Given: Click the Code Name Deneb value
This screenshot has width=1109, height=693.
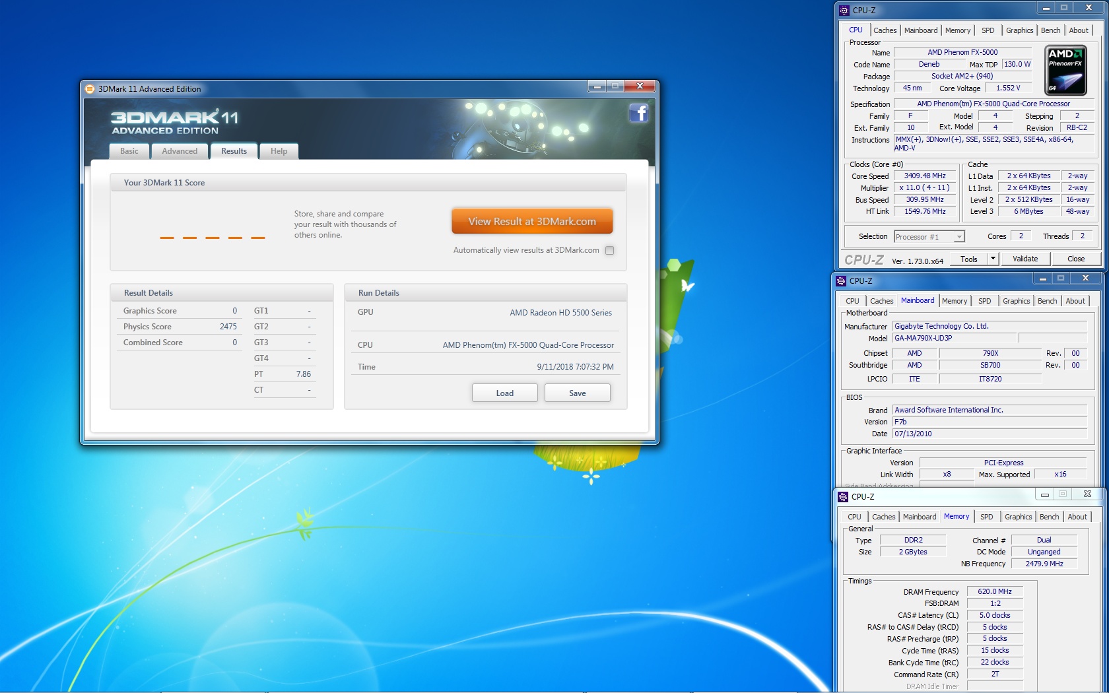Looking at the screenshot, I should 929,64.
